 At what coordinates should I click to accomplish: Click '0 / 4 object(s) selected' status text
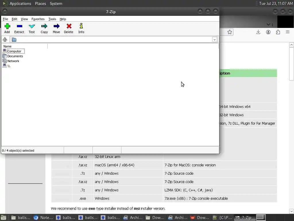18,150
